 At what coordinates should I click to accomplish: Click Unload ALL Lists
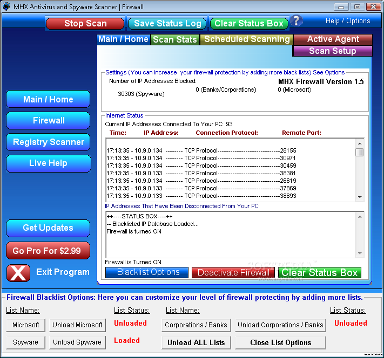tap(196, 342)
